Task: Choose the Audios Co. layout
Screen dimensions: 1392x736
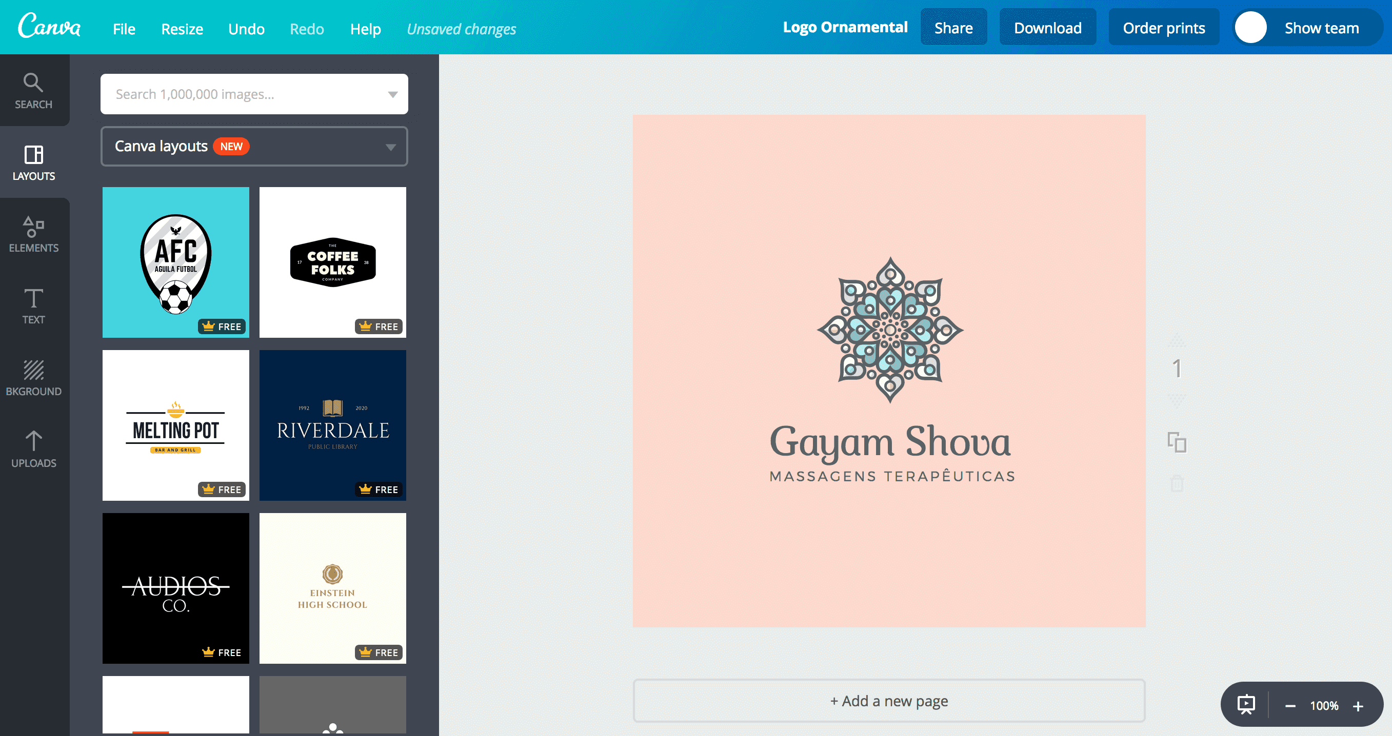Action: pyautogui.click(x=175, y=588)
